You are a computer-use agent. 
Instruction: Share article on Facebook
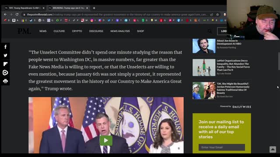[5, 47]
